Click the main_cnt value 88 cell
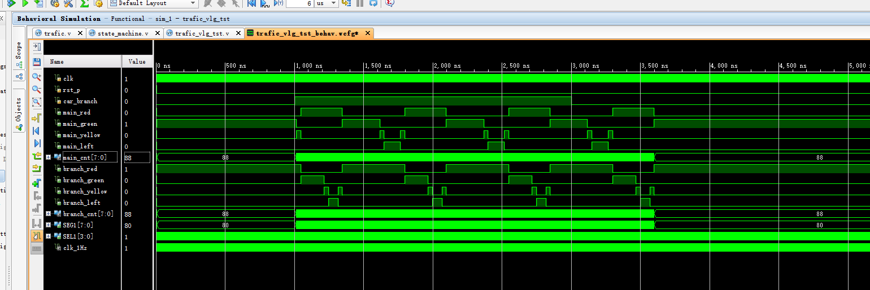Image resolution: width=870 pixels, height=290 pixels. (137, 157)
